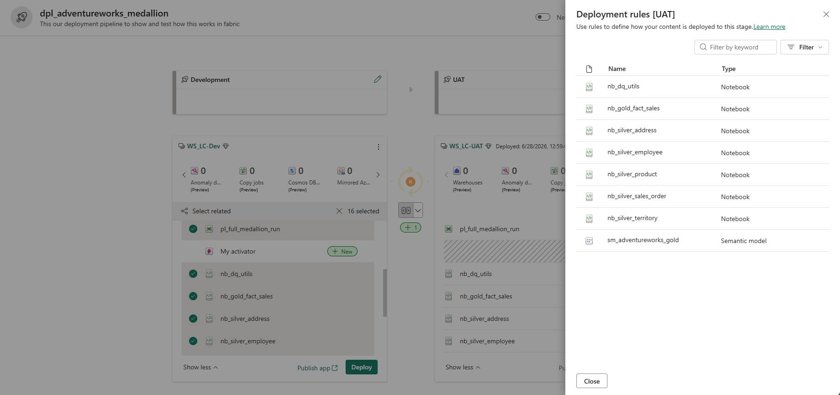Click the green Deploy button
Image resolution: width=840 pixels, height=395 pixels.
[x=362, y=367]
